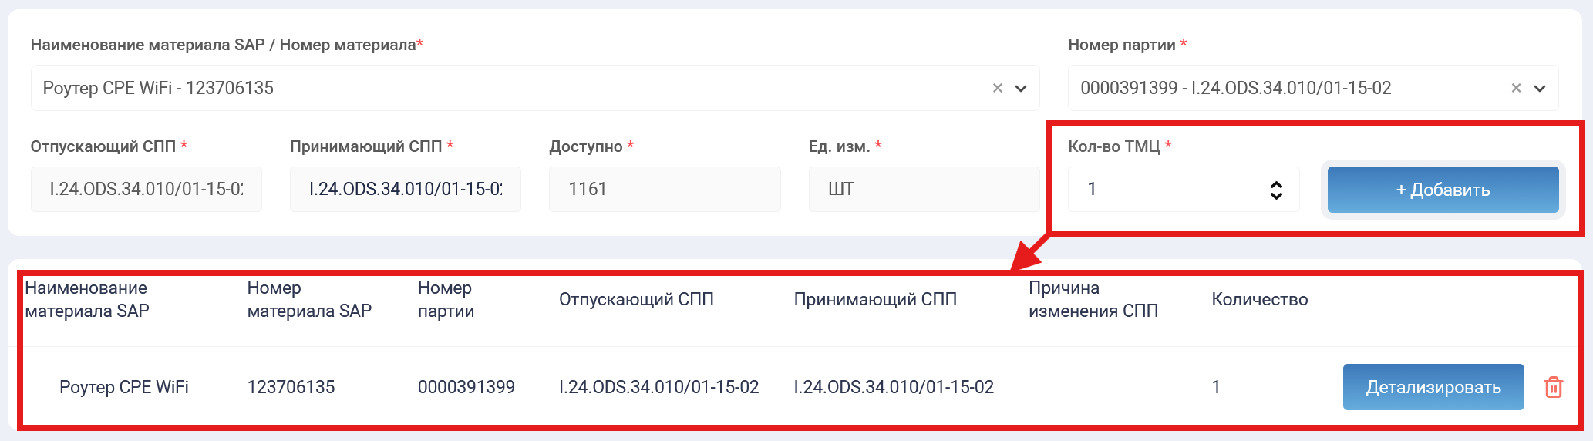Click the Отпускающий СПП input field
Screen dimensions: 1593x441
[147, 190]
